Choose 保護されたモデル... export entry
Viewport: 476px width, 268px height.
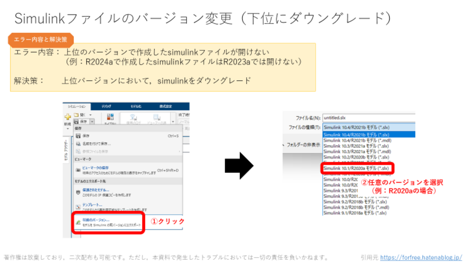127,192
